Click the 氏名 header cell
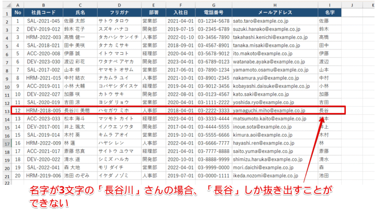 (x=80, y=13)
